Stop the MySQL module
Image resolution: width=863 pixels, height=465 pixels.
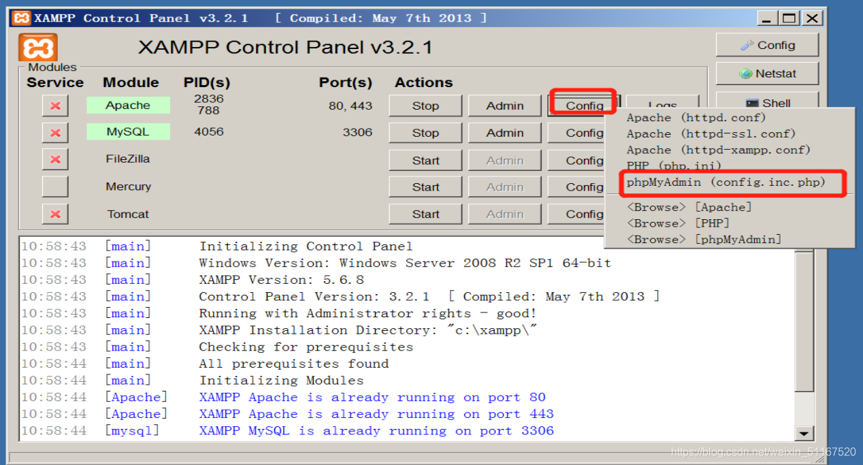click(x=425, y=133)
